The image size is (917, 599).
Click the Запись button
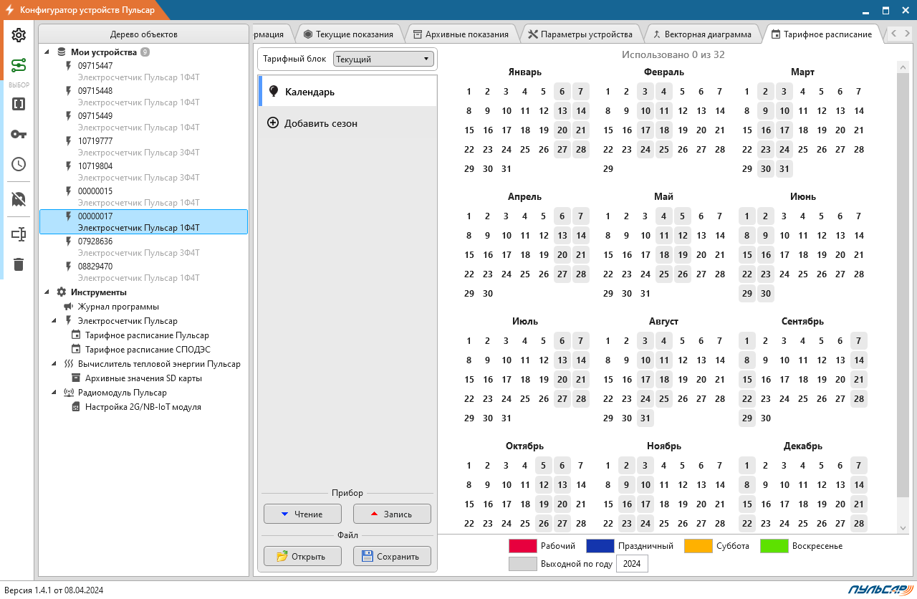pyautogui.click(x=392, y=514)
